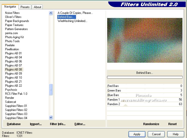The image size is (187, 138).
Task: Click the filter list scroll up arrow
Action: [51, 13]
